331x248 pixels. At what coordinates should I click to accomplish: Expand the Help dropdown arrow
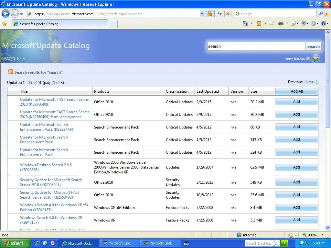pyautogui.click(x=328, y=23)
